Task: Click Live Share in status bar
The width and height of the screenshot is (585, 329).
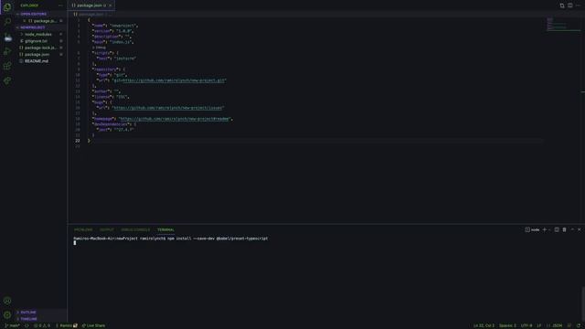Action: pyautogui.click(x=93, y=325)
